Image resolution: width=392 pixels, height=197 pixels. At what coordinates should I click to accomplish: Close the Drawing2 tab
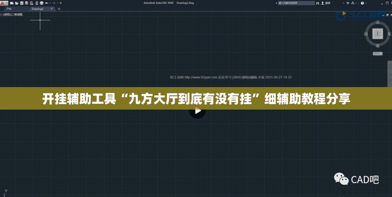52,9
